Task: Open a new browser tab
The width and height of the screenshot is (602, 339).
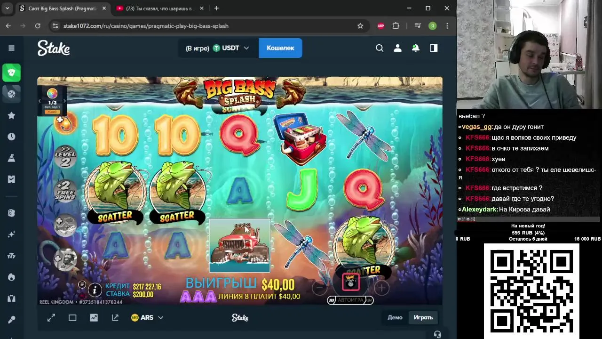Action: (x=216, y=8)
